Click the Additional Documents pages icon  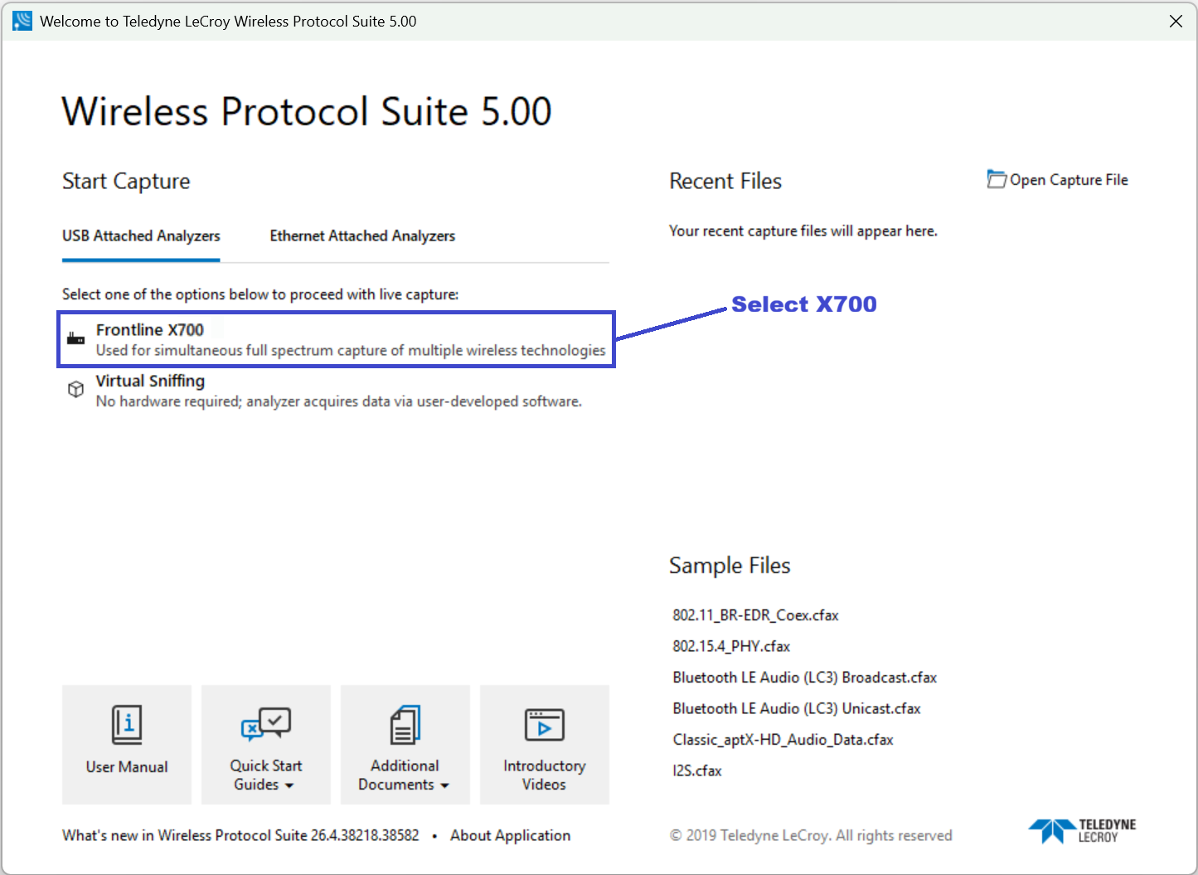coord(405,725)
